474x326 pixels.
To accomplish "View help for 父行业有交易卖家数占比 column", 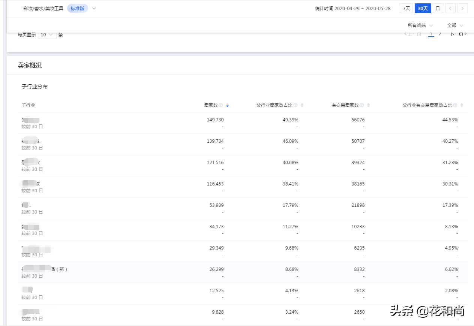I will click(455, 105).
